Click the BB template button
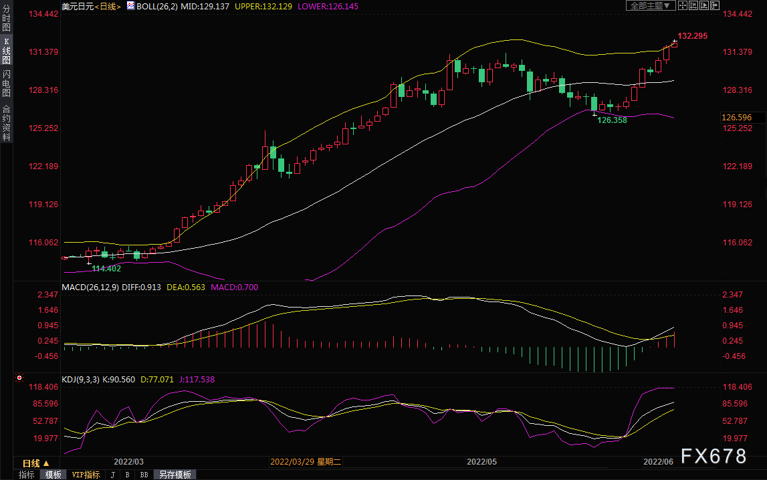 coord(144,475)
